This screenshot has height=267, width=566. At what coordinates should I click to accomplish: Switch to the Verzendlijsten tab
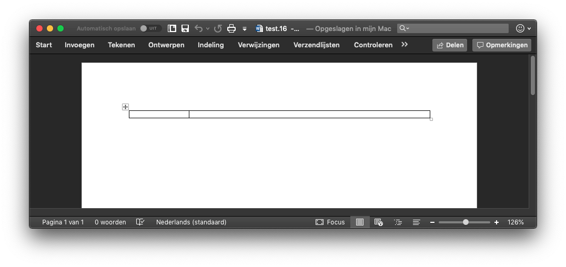pyautogui.click(x=317, y=45)
